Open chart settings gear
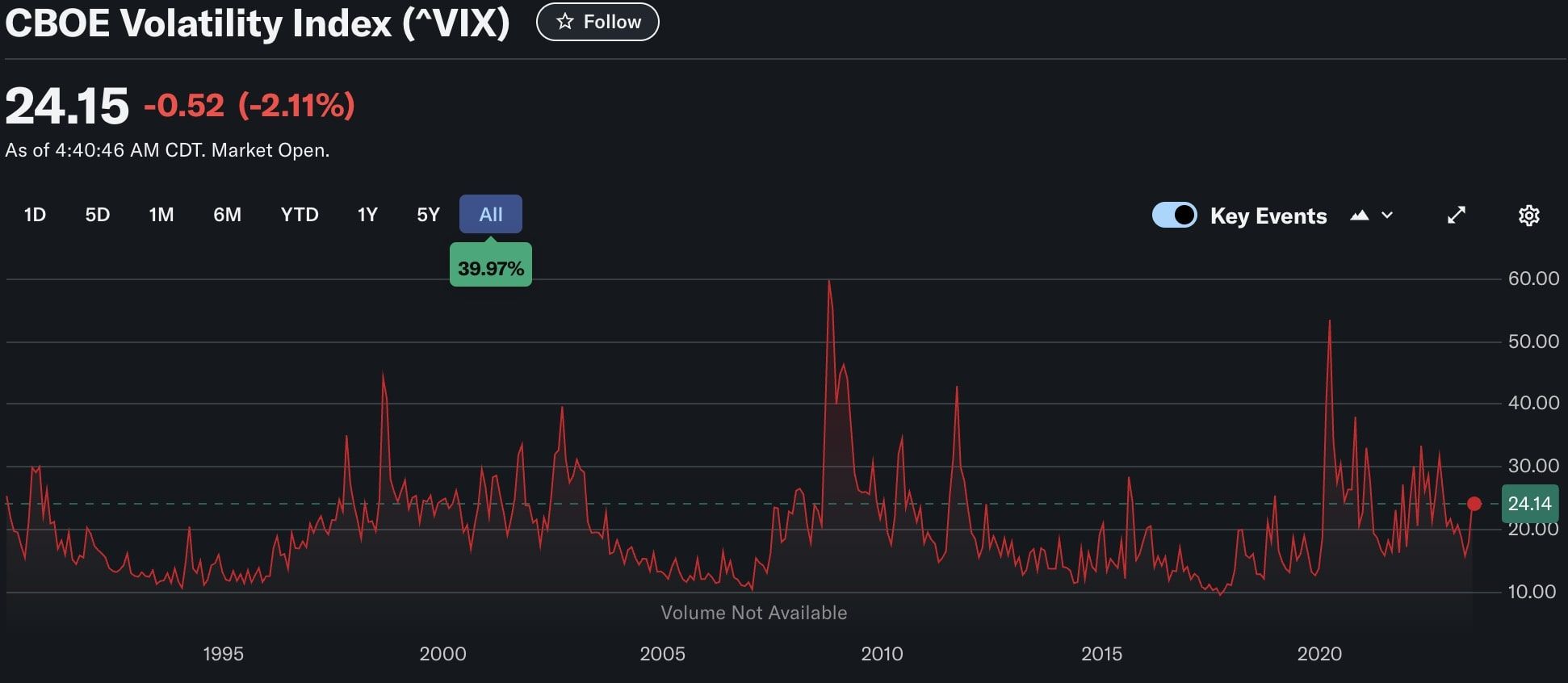This screenshot has height=683, width=1568. click(1528, 216)
